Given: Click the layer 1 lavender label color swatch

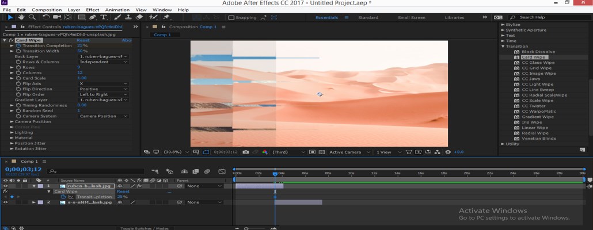Looking at the screenshot, I should click(40, 186).
